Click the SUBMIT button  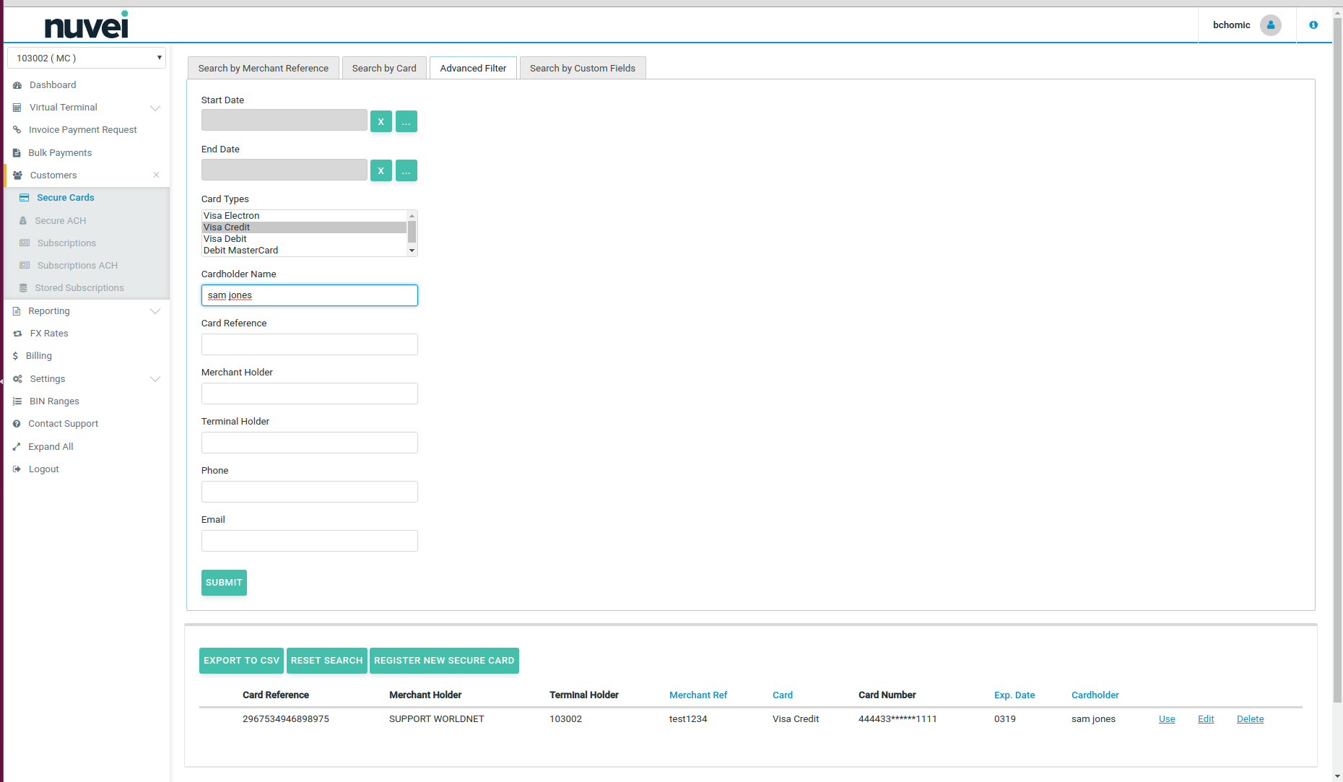(224, 583)
